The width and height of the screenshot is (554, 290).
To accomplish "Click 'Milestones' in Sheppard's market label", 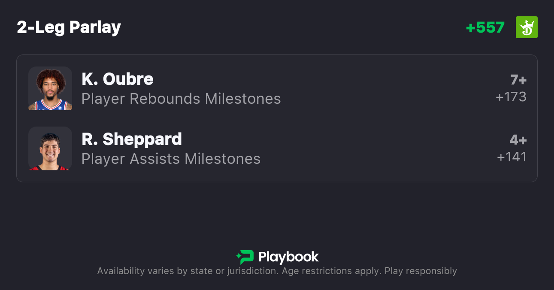I will [222, 159].
